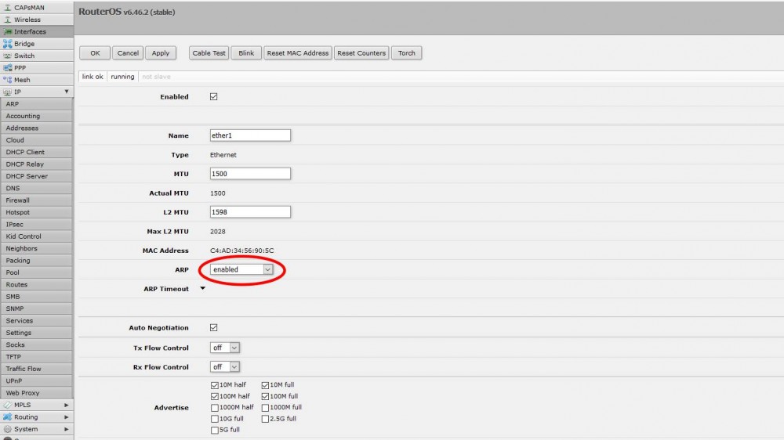Click the CAPsMAN icon in sidebar
The image size is (784, 440).
(x=8, y=7)
